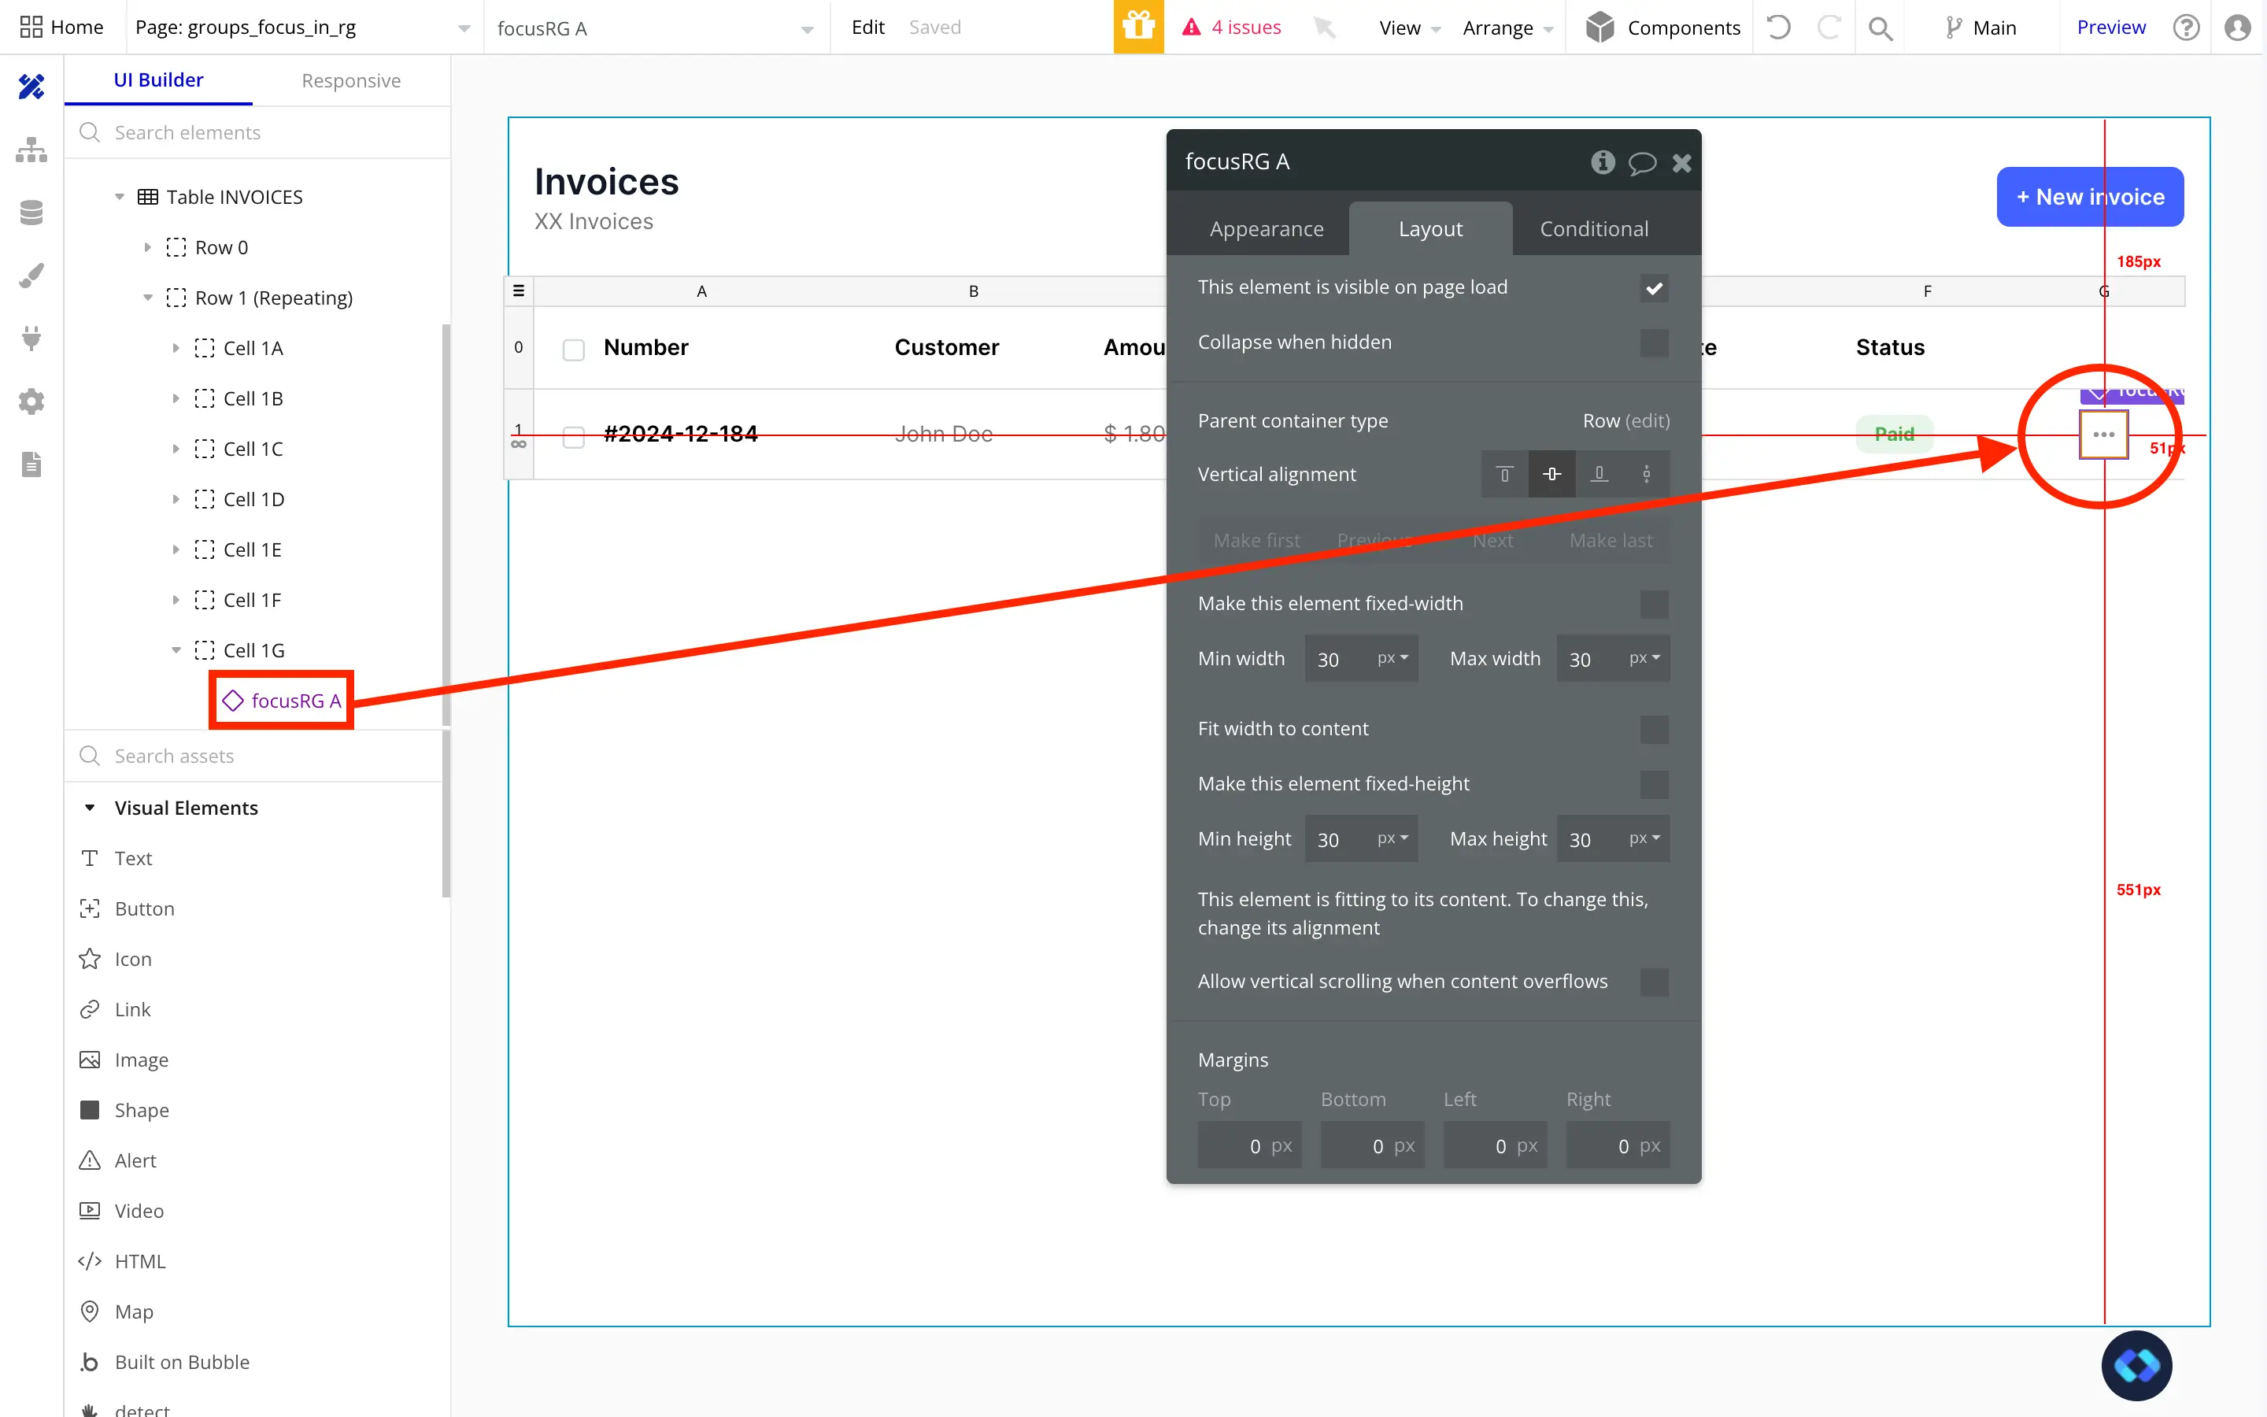
Task: Switch to the Responsive tab
Action: click(x=350, y=80)
